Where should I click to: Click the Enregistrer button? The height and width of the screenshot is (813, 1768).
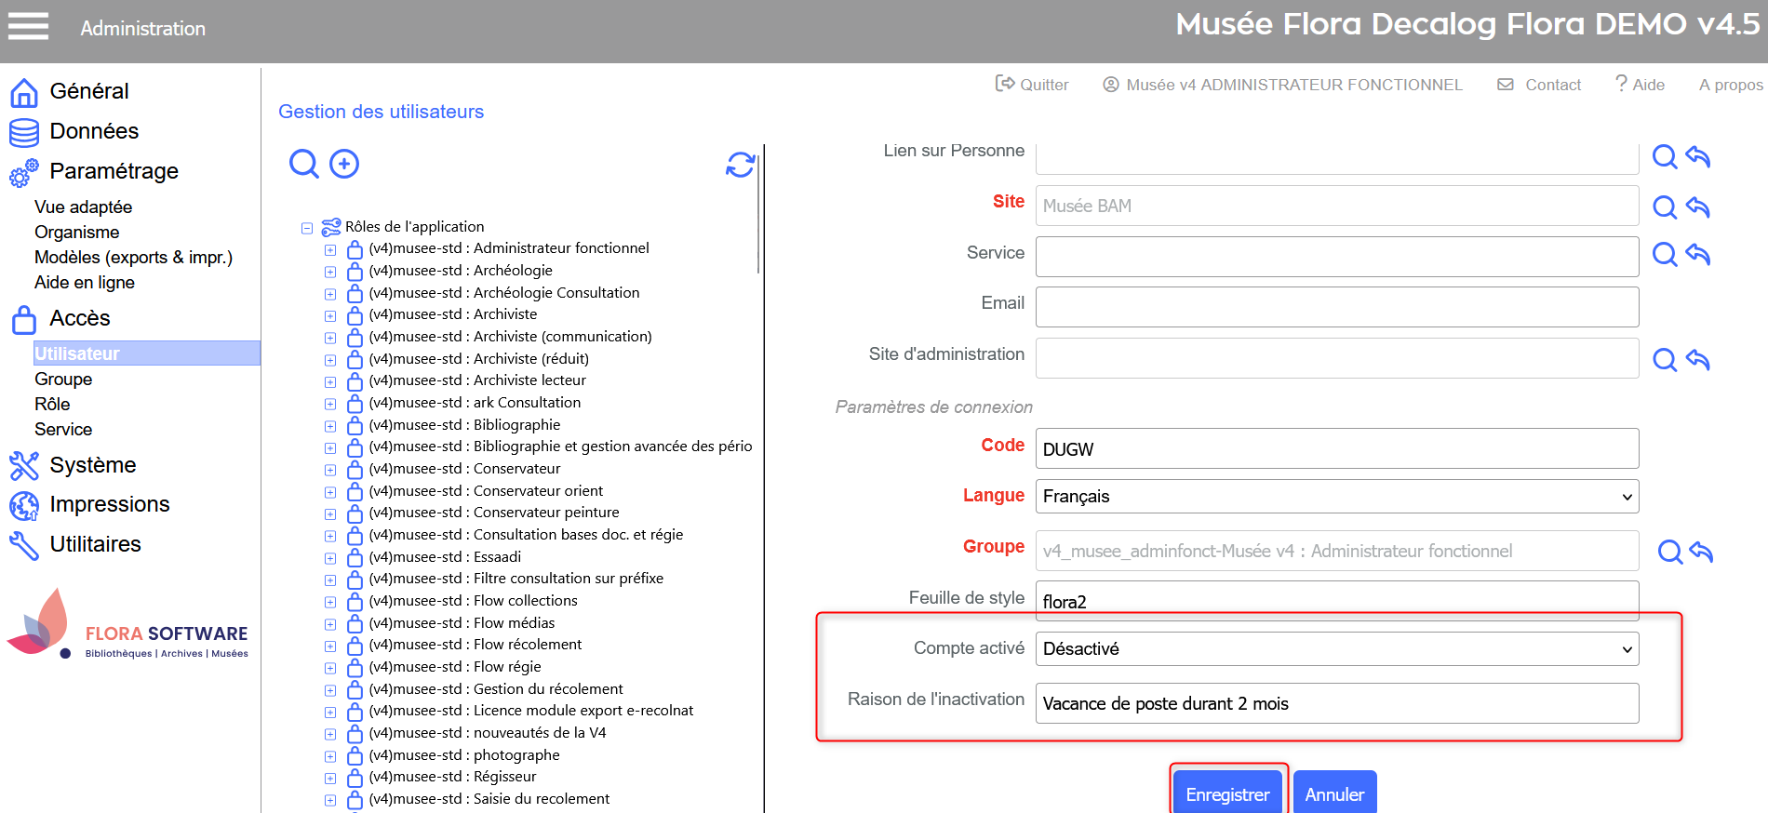pos(1226,793)
